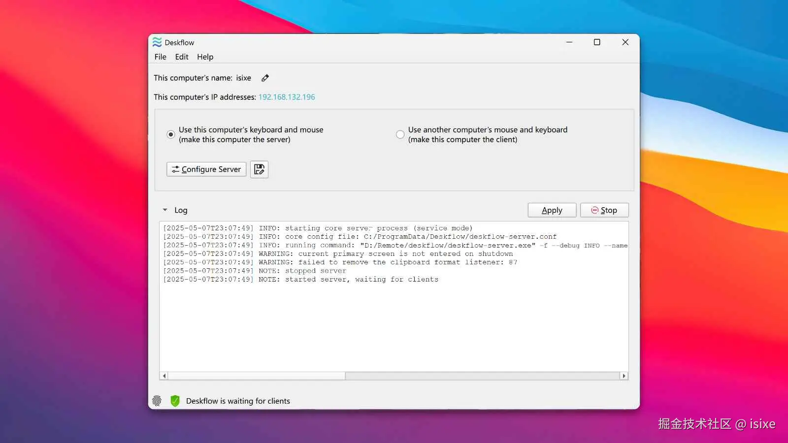Click 'Deskflow is waiting for clients' status text
The image size is (788, 443).
[x=238, y=401]
